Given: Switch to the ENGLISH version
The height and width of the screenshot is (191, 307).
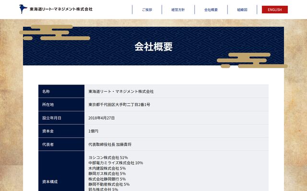Looking at the screenshot, I should click(275, 10).
